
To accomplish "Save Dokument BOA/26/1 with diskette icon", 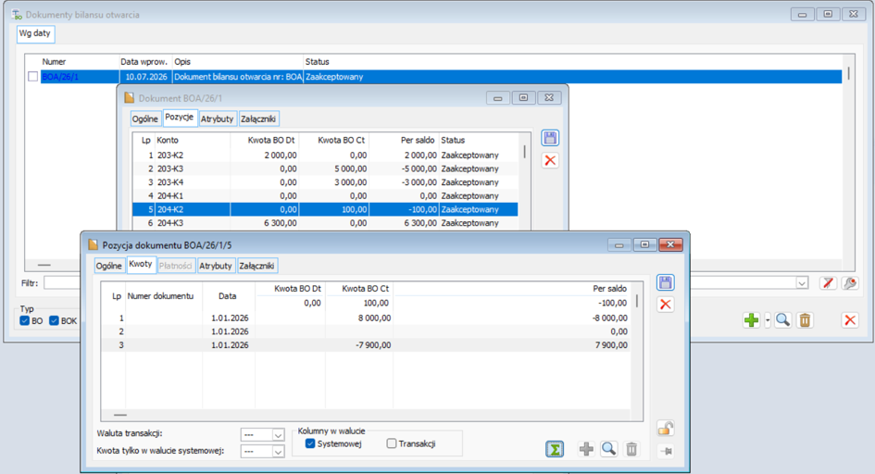I will [x=550, y=138].
